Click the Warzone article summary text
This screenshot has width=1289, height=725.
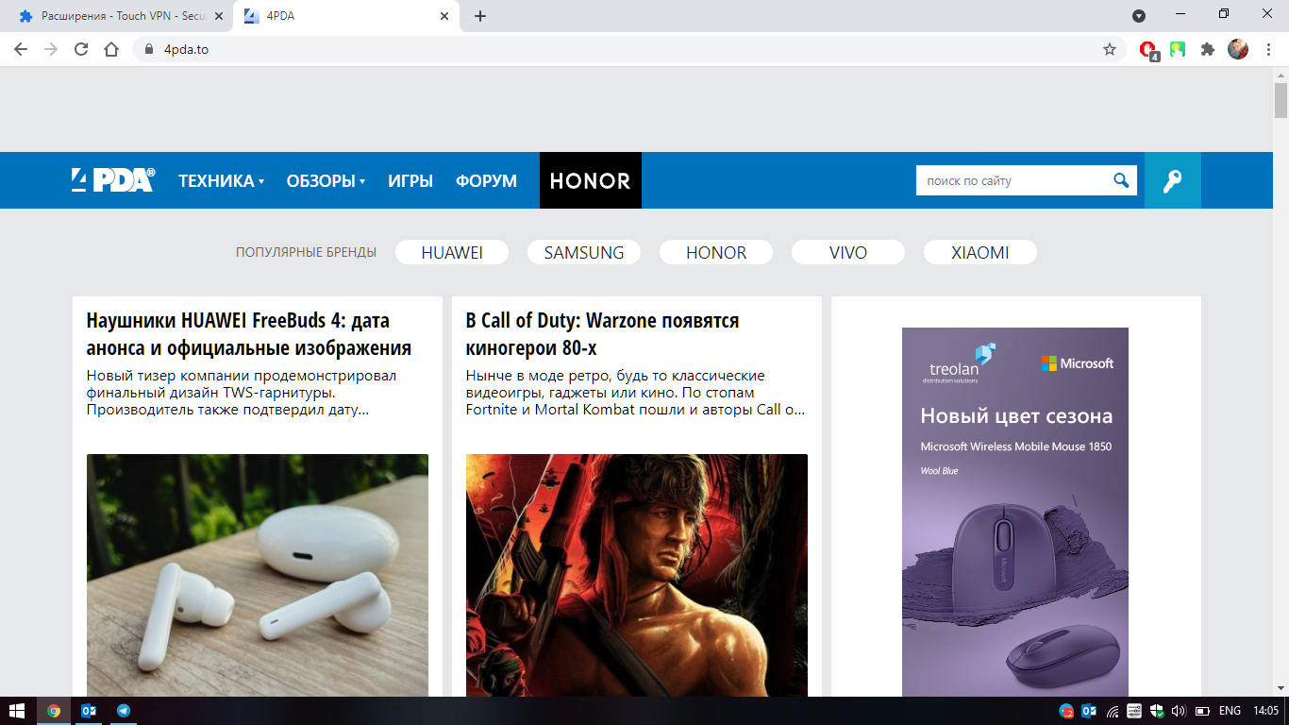636,393
